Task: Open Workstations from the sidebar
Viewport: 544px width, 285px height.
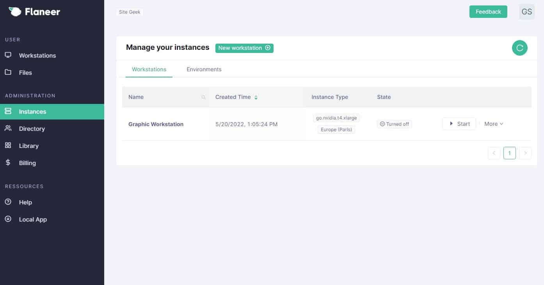Action: [x=37, y=56]
